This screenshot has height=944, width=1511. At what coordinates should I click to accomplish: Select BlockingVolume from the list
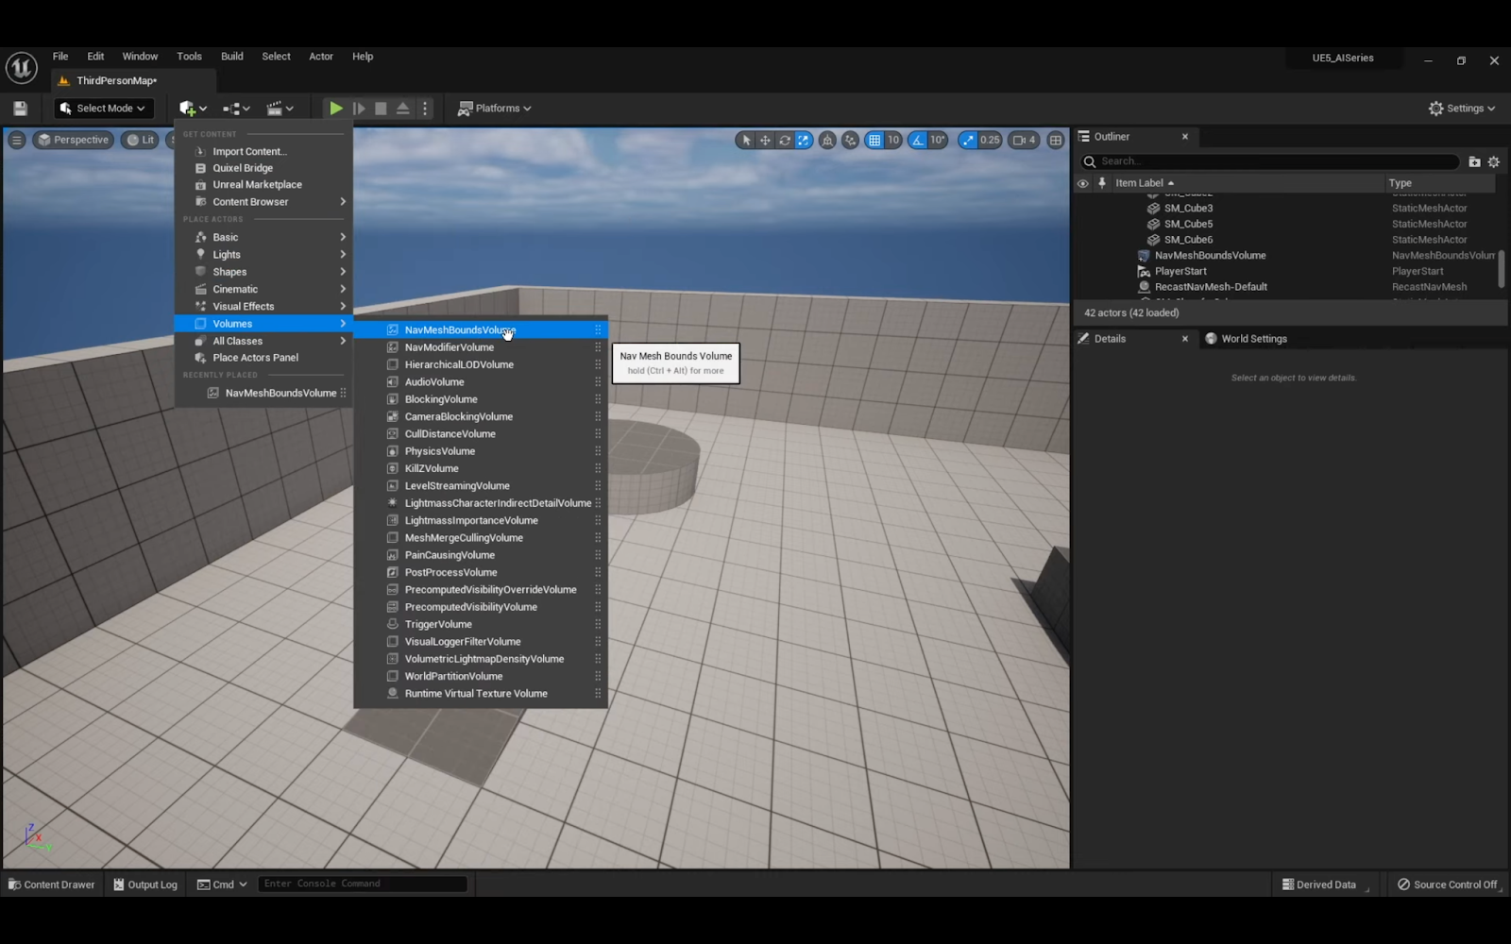pos(481,399)
